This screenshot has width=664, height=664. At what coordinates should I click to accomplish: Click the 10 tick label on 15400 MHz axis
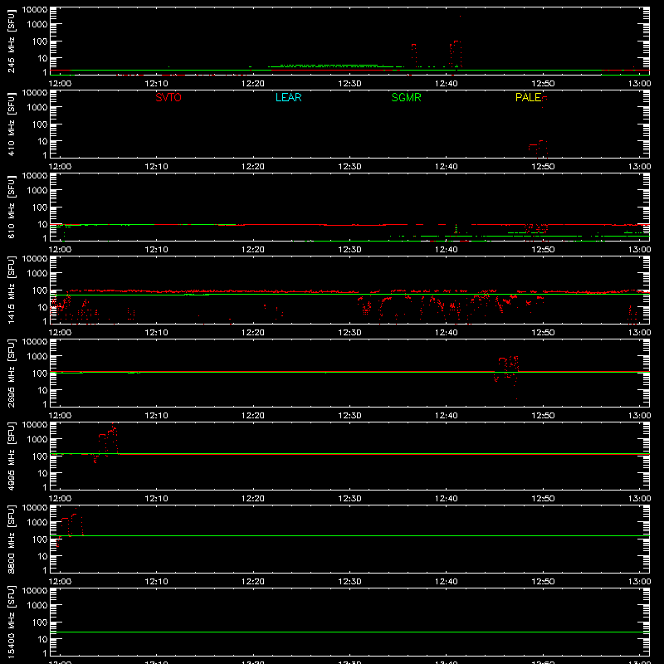[x=42, y=639]
